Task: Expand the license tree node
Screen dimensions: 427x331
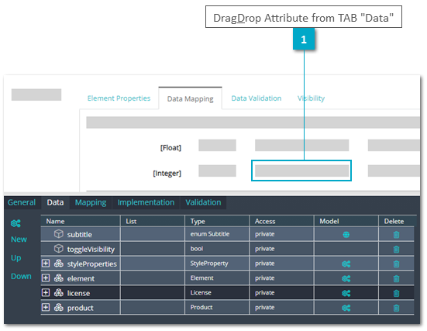Action: (x=46, y=293)
